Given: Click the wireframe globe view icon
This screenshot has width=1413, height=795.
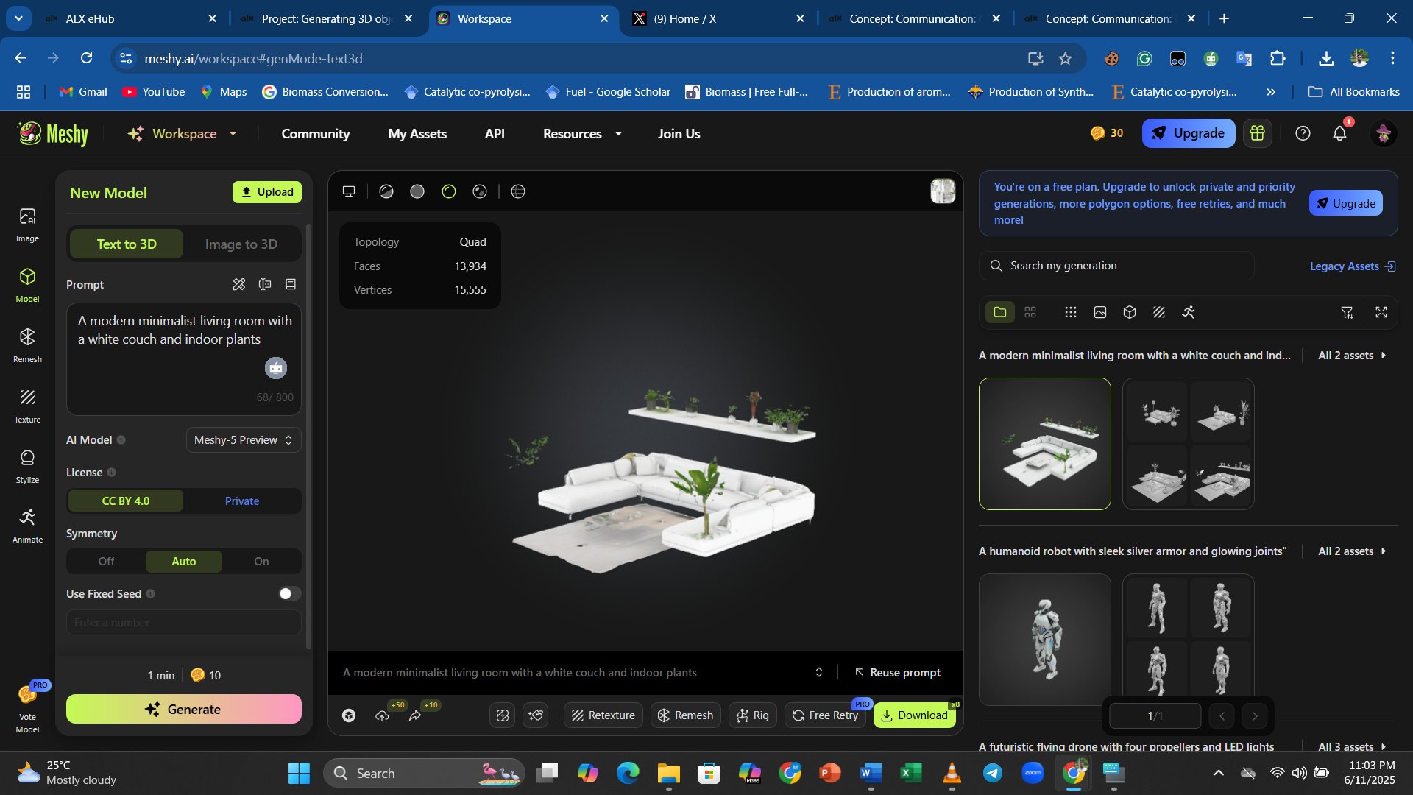Looking at the screenshot, I should click(518, 191).
